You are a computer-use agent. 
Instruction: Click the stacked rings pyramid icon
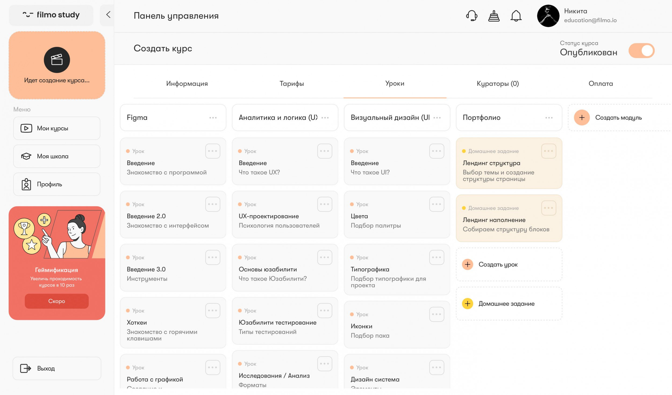point(494,16)
